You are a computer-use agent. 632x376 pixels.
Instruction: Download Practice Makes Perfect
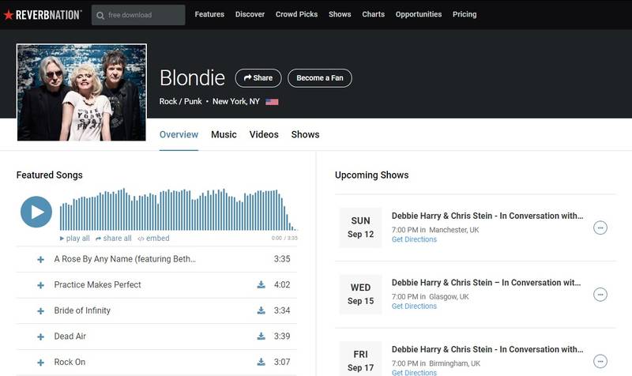(x=261, y=284)
